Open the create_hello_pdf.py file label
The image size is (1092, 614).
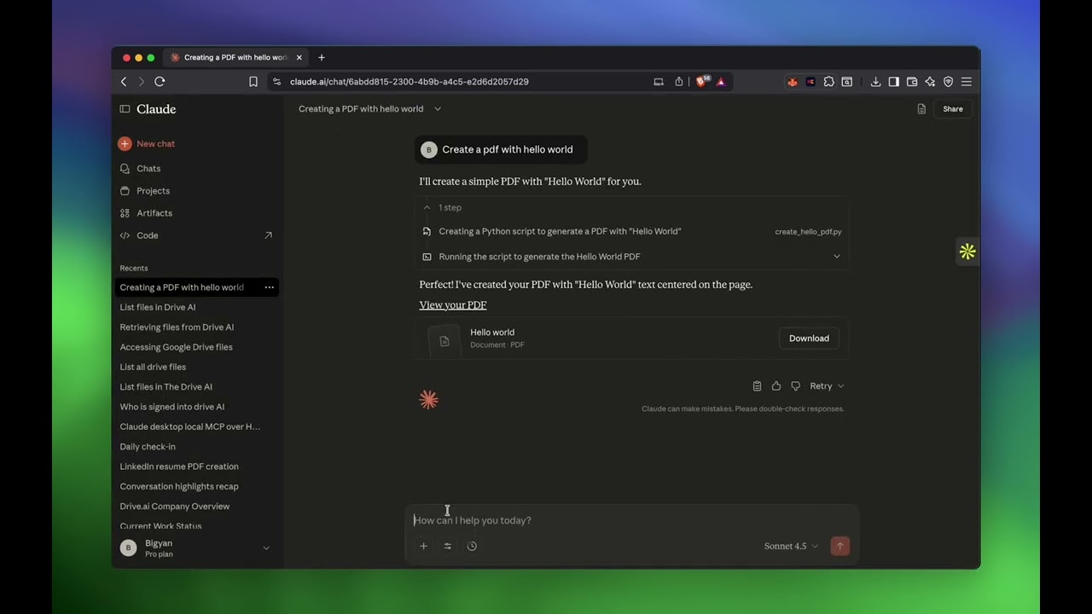click(x=808, y=232)
